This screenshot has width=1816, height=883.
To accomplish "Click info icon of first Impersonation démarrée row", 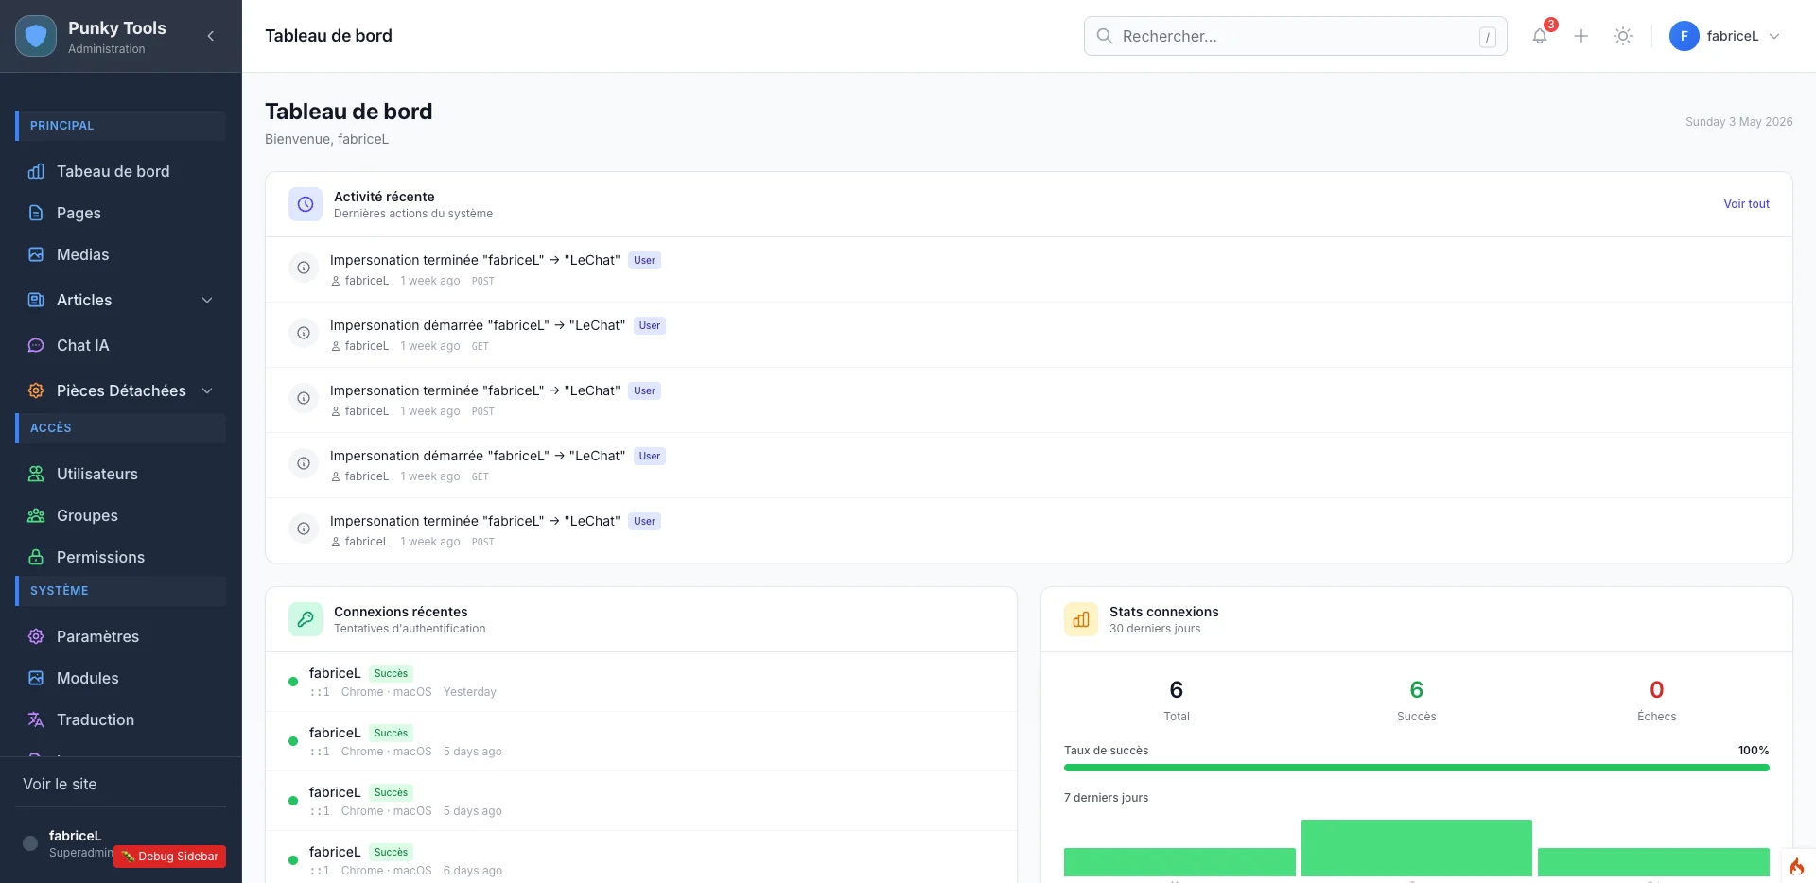I will point(304,333).
